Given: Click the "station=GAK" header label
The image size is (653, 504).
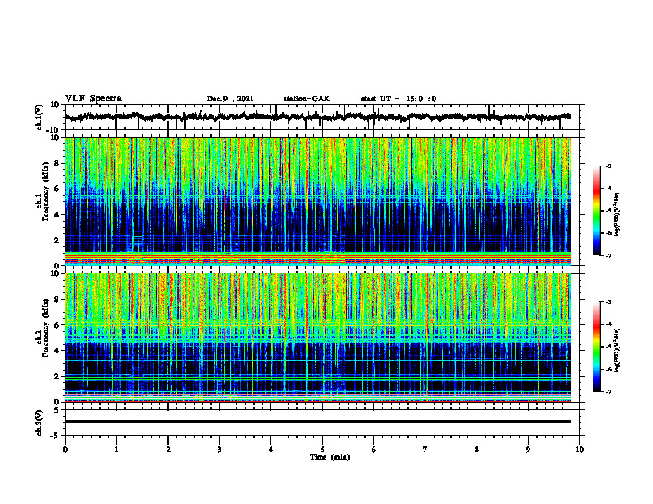Looking at the screenshot, I should [x=307, y=99].
